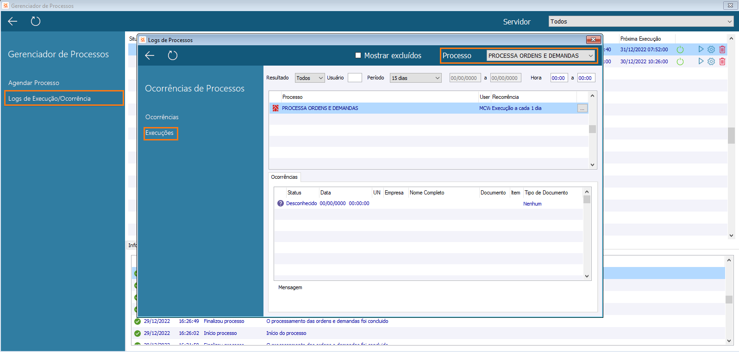Open settings for the 30/12/2022 10:26:00 process
This screenshot has height=352, width=739.
pos(711,61)
